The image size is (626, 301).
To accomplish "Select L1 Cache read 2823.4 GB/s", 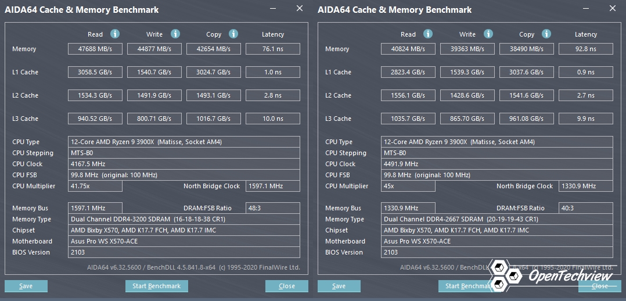I will tap(408, 73).
